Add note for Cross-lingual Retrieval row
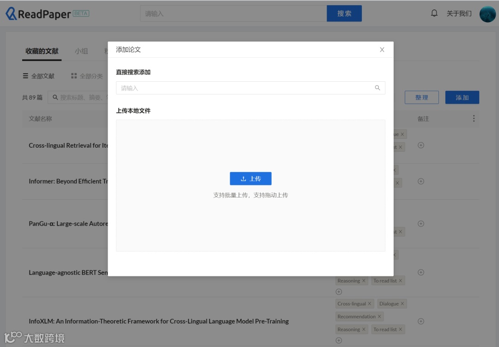This screenshot has width=499, height=347. (x=421, y=145)
